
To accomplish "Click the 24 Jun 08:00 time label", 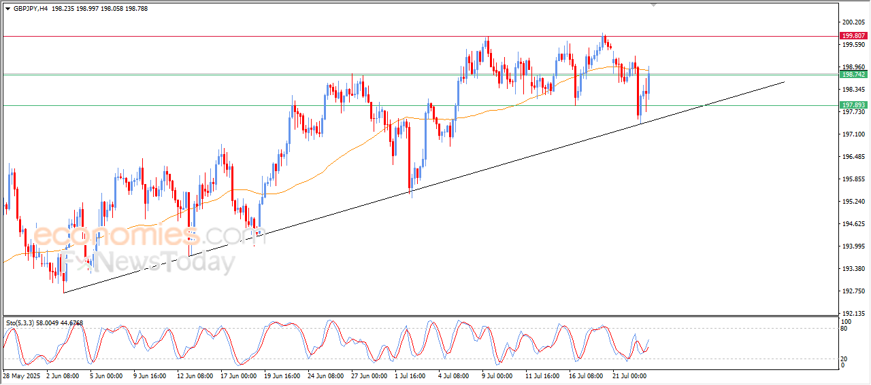I will coord(326,375).
